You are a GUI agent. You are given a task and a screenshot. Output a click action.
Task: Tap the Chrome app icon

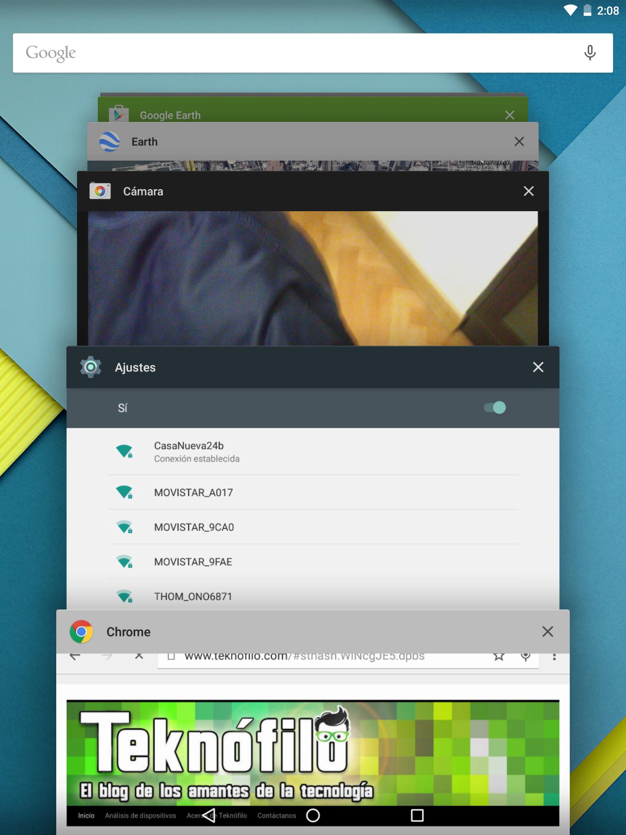82,632
